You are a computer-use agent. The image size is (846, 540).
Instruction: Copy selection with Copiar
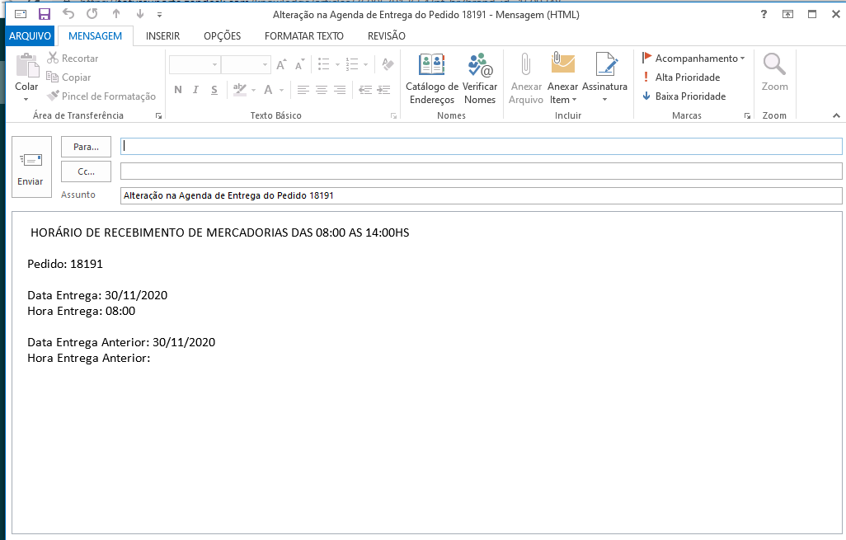[69, 77]
